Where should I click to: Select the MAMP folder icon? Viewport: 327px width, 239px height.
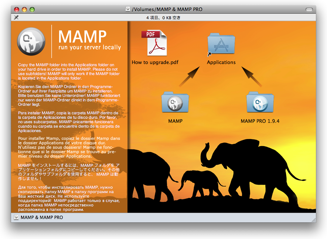[x=175, y=102]
